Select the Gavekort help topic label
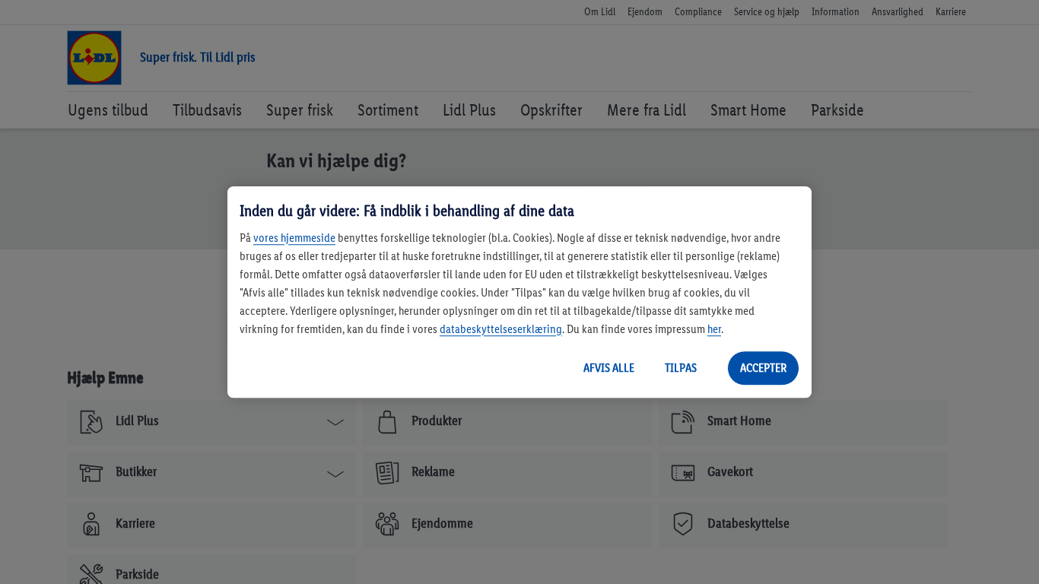Image resolution: width=1039 pixels, height=584 pixels. [x=730, y=472]
